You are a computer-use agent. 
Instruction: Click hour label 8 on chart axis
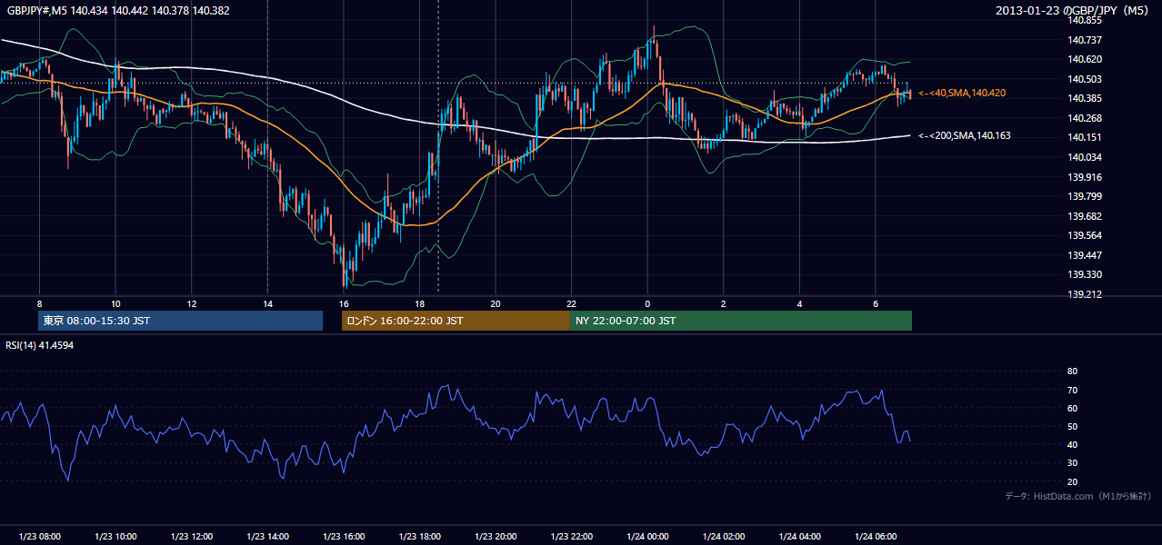click(39, 303)
